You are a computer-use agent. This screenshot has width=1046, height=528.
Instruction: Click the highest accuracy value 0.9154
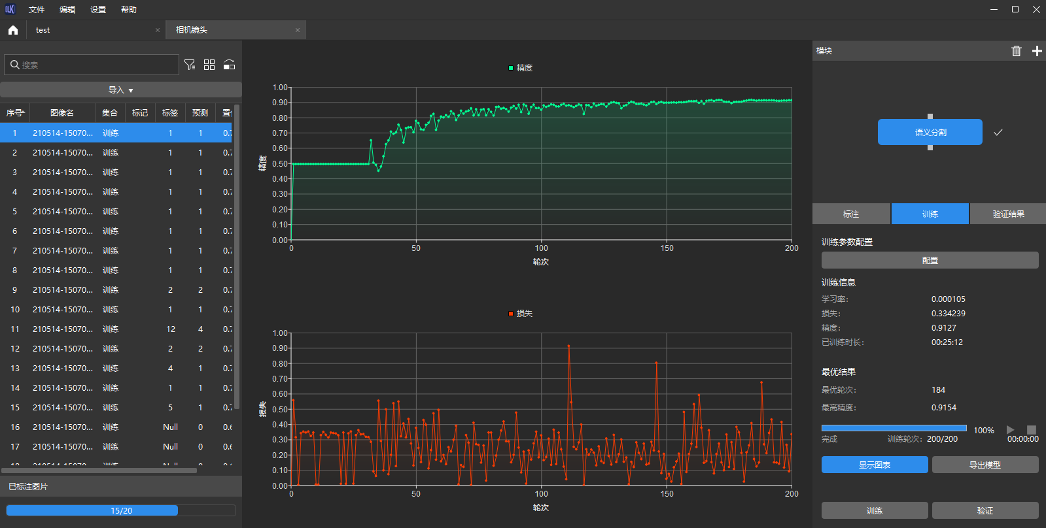(944, 408)
